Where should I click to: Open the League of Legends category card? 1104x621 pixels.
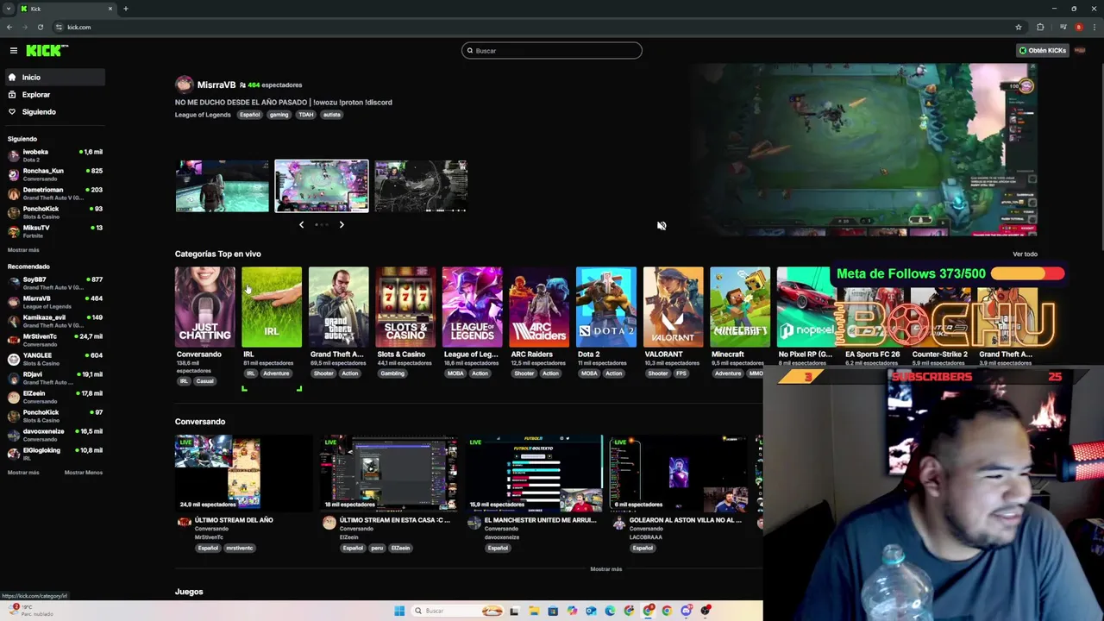pyautogui.click(x=472, y=307)
